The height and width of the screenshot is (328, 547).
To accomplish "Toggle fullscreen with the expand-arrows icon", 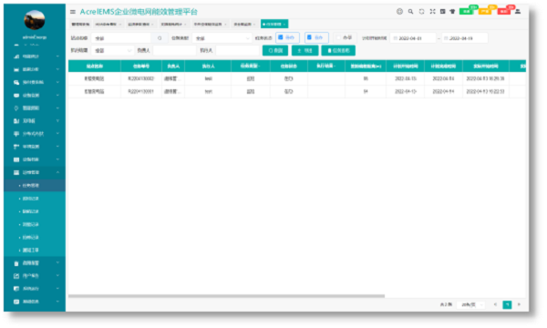I will pyautogui.click(x=432, y=12).
